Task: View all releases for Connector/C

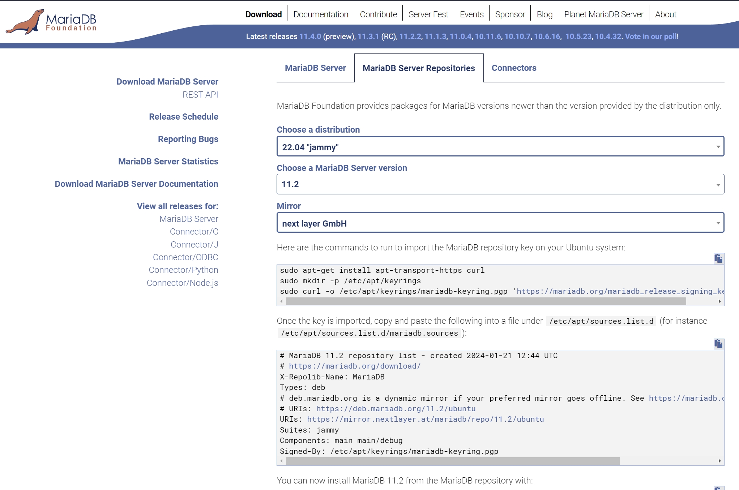Action: (x=194, y=232)
